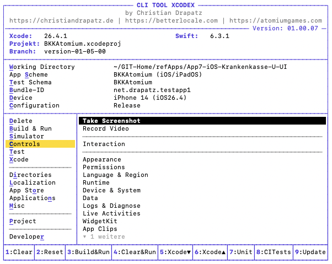
Task: Click the iPhone 14 (iOS26.4) value
Action: click(x=150, y=98)
